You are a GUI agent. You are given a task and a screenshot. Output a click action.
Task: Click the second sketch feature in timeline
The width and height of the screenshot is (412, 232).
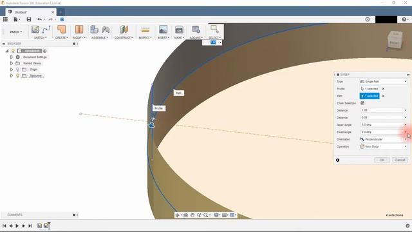point(46,226)
